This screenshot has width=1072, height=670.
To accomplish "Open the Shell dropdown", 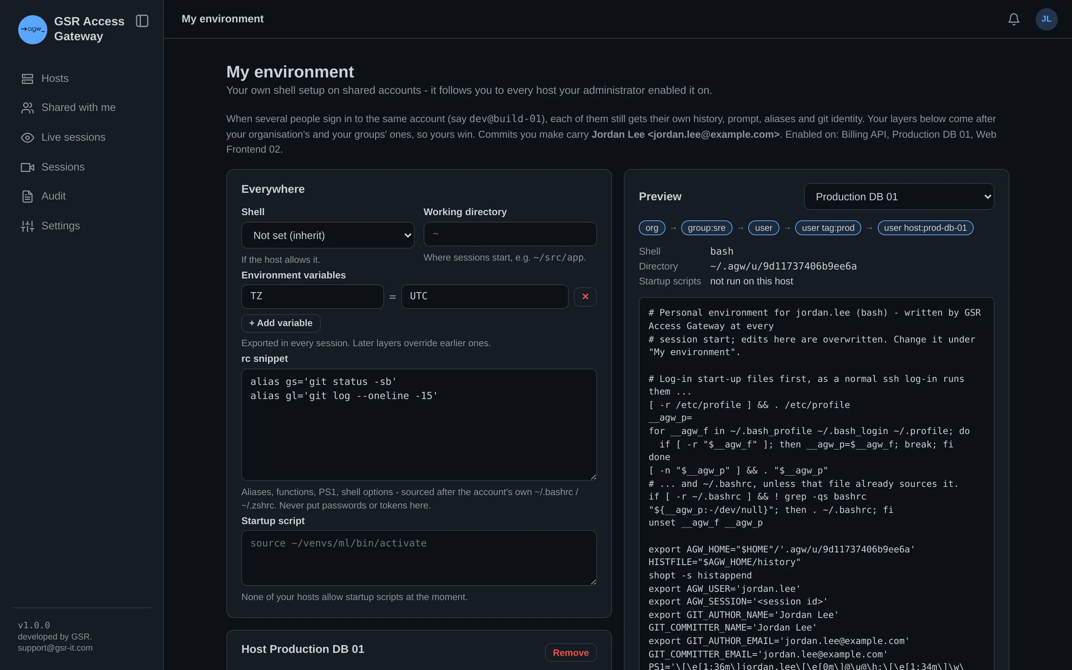I will coord(327,235).
